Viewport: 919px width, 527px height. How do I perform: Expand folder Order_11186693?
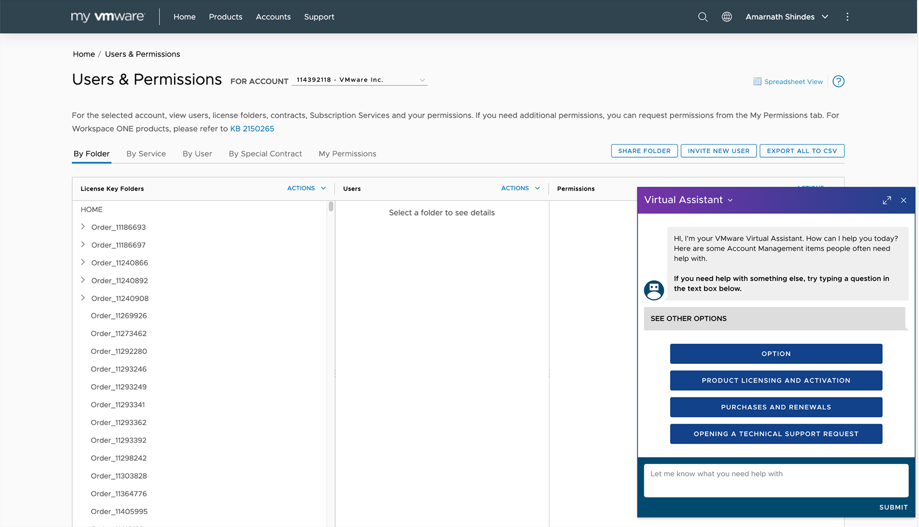click(x=83, y=226)
